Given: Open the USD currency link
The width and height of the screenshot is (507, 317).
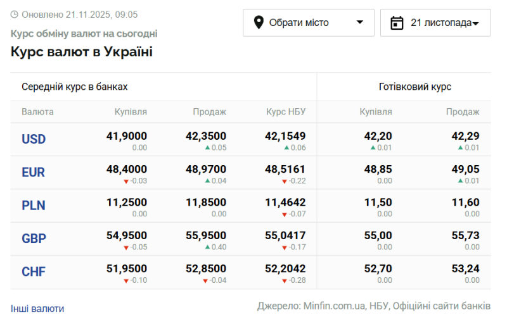Looking at the screenshot, I should 34,139.
